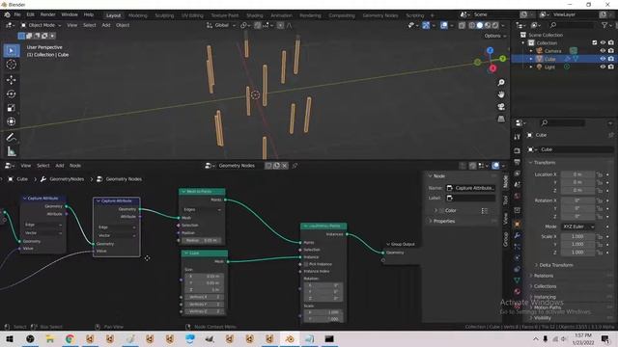This screenshot has width=618, height=347.
Task: Open Object Data properties green triangle tab
Action: (x=518, y=280)
